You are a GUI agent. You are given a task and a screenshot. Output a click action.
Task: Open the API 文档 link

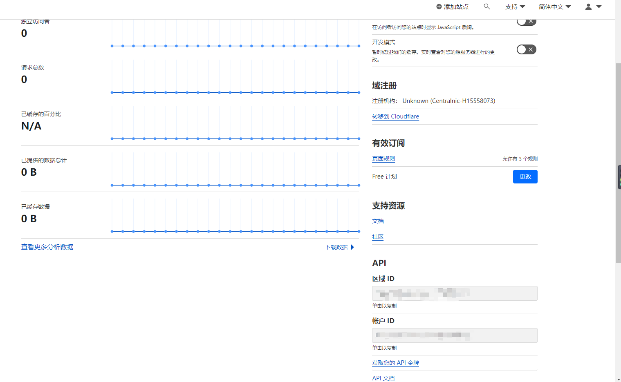pos(383,378)
